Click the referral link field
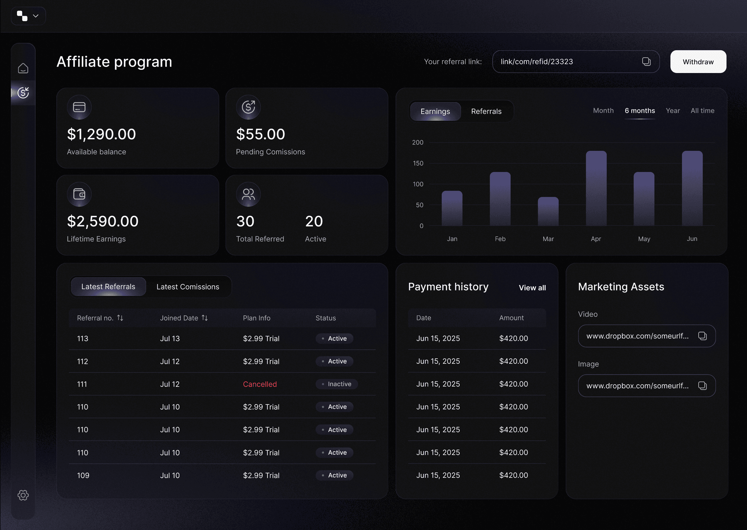This screenshot has width=747, height=530. pos(576,61)
